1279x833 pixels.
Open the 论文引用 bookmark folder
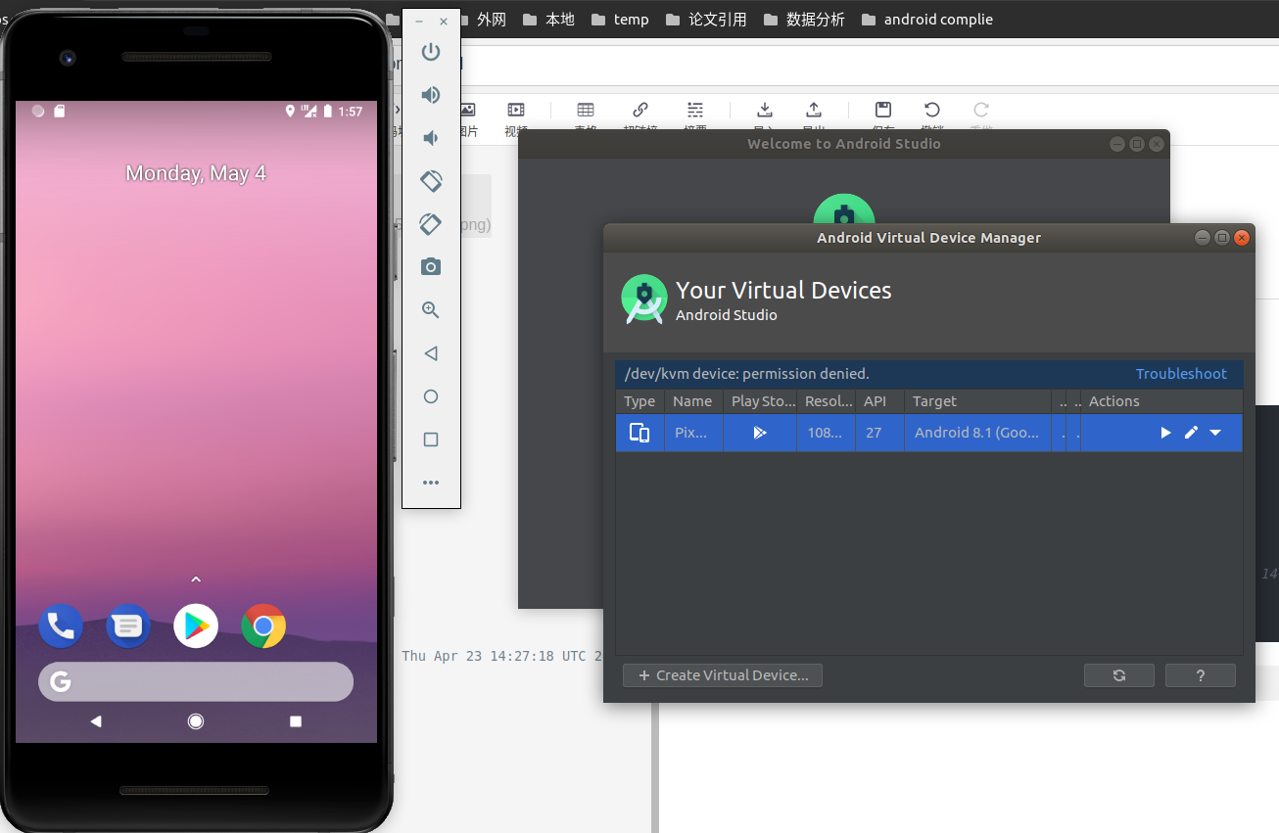coord(706,20)
